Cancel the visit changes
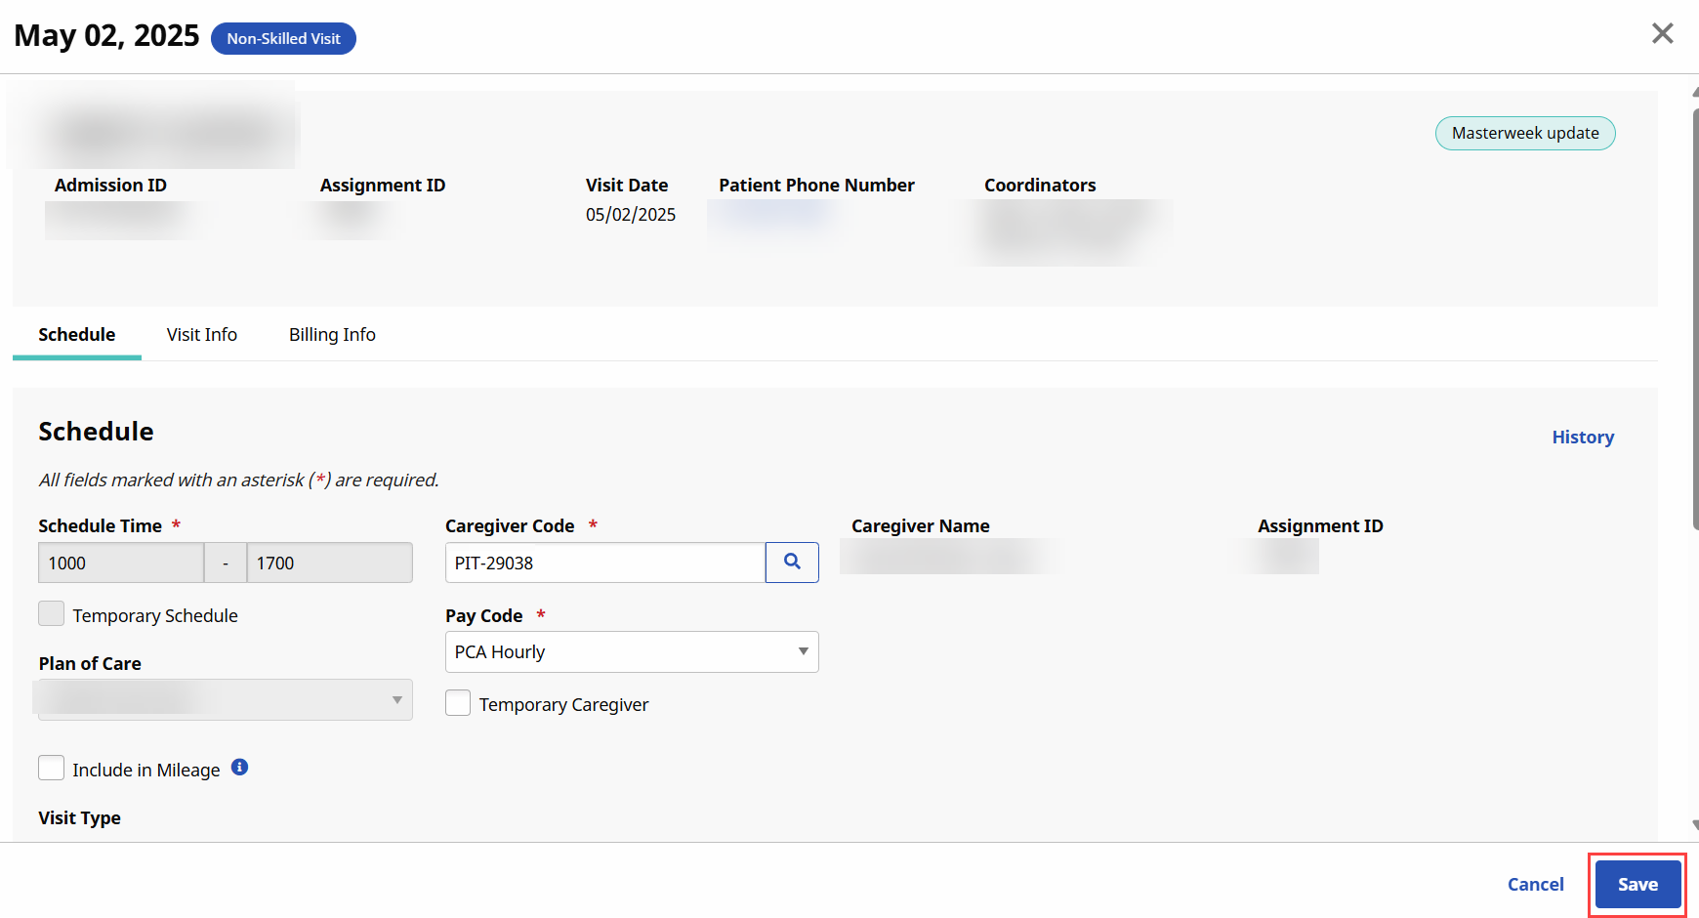This screenshot has height=918, width=1699. [1535, 885]
